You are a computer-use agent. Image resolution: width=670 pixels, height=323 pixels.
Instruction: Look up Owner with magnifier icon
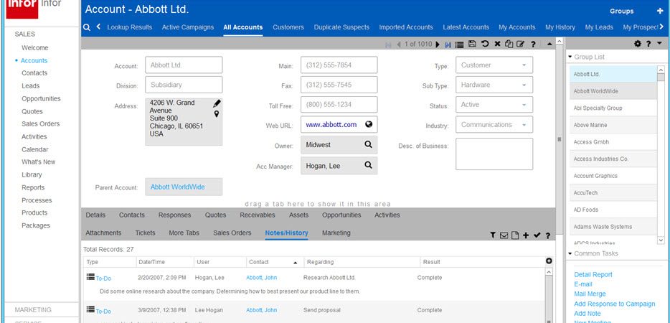point(368,144)
